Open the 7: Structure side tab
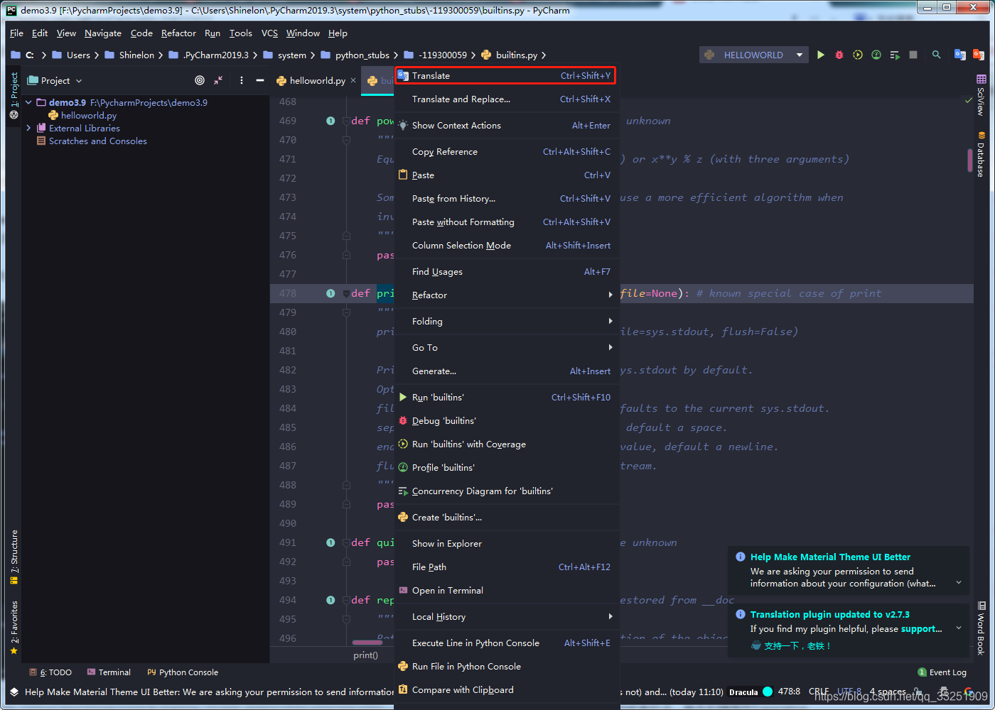The width and height of the screenshot is (995, 710). (x=14, y=557)
